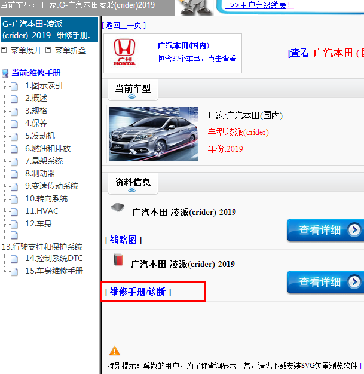Open 13.行驶支持和保护系统 chapter
This screenshot has height=374, width=364.
(42, 247)
